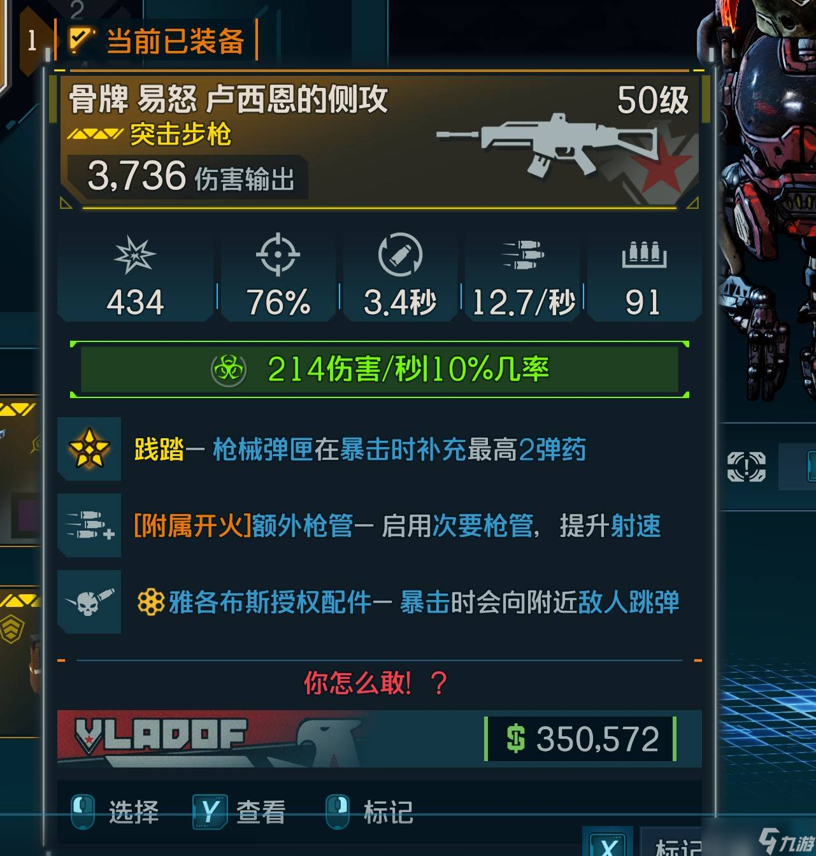Click the target reticle icon right side

coord(747,466)
